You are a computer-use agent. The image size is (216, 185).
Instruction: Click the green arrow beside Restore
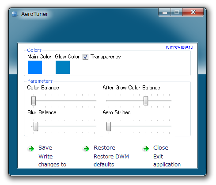tap(87, 149)
